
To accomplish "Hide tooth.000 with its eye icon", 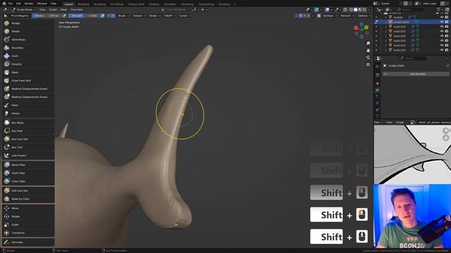I will coord(442,27).
